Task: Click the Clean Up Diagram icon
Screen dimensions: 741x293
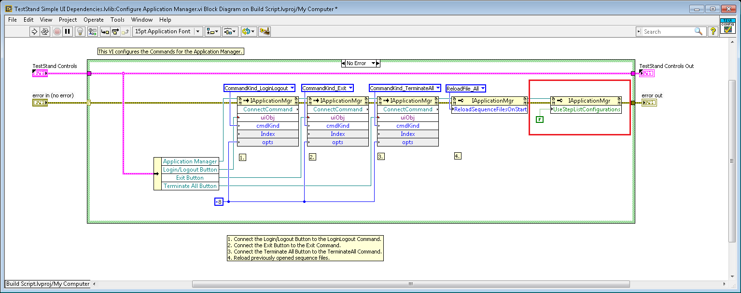Action: pyautogui.click(x=264, y=31)
